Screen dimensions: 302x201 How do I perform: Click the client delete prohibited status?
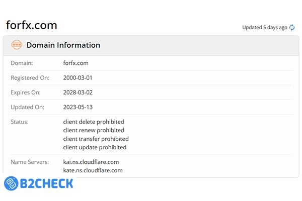pos(94,122)
